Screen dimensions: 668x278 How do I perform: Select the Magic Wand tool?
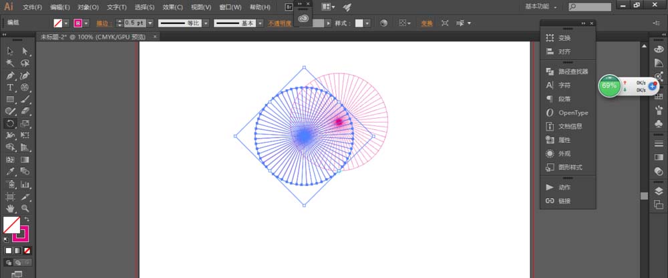click(10, 63)
